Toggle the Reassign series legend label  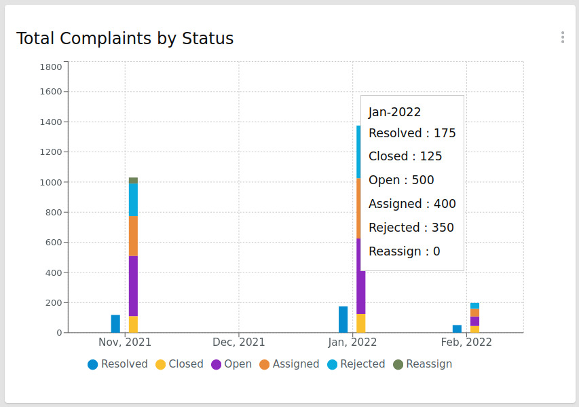(428, 364)
